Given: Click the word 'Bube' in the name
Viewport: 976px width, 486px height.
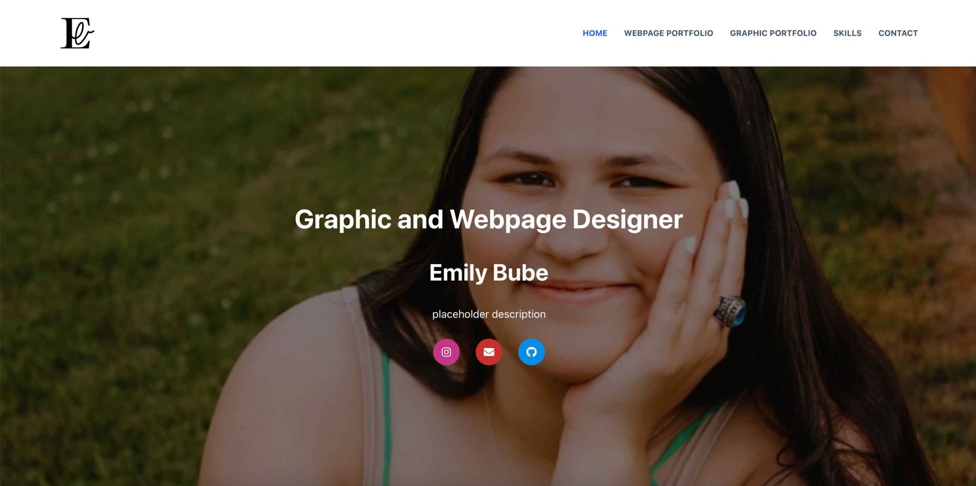Looking at the screenshot, I should tap(520, 273).
